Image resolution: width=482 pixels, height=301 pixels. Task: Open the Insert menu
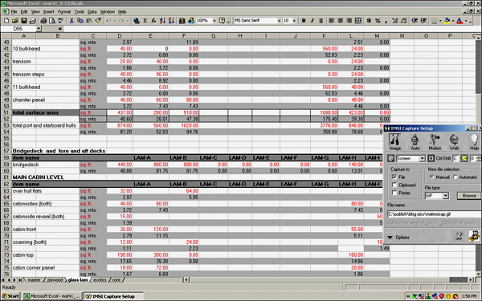pos(48,12)
